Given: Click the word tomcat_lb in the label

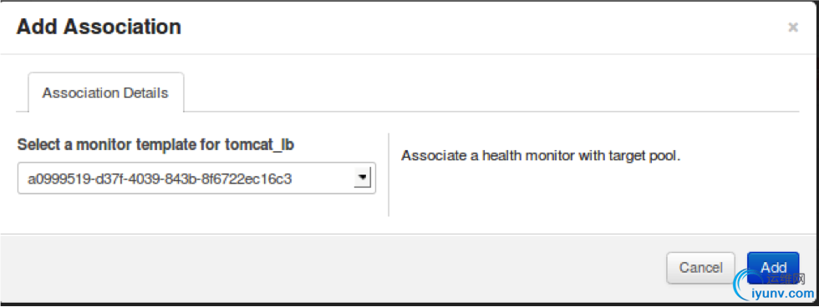Looking at the screenshot, I should [x=259, y=145].
